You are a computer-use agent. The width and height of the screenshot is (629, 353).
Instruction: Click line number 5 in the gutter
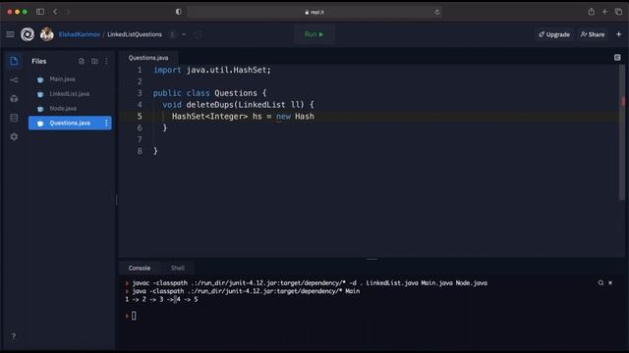(x=140, y=117)
